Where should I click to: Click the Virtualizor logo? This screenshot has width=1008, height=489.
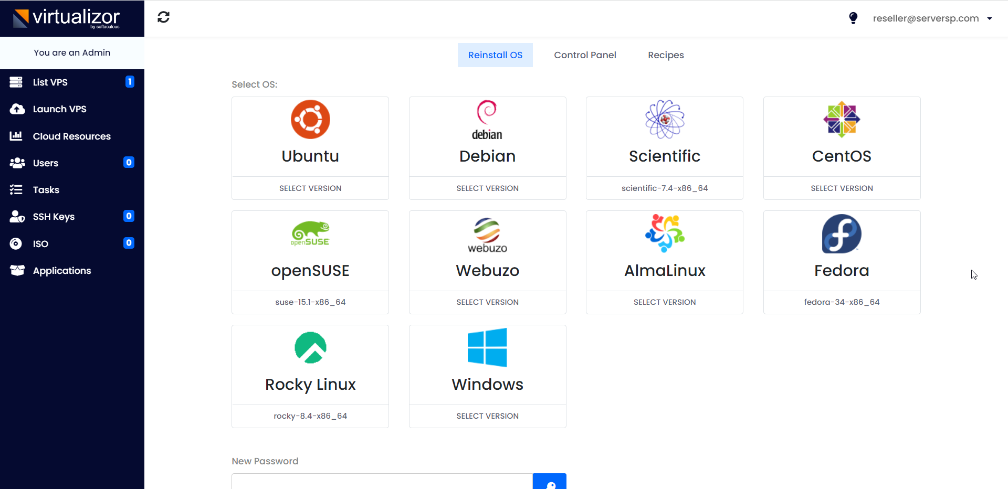[x=67, y=18]
